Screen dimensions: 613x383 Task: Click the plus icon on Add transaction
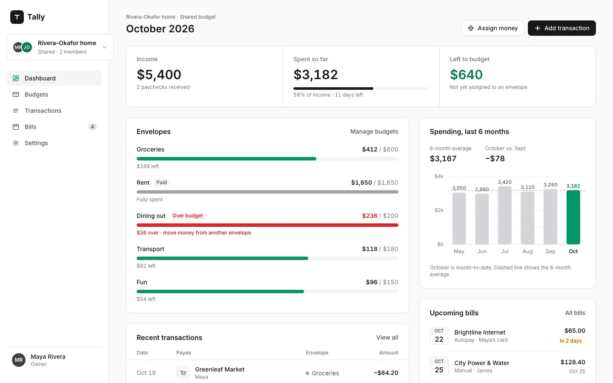(538, 28)
